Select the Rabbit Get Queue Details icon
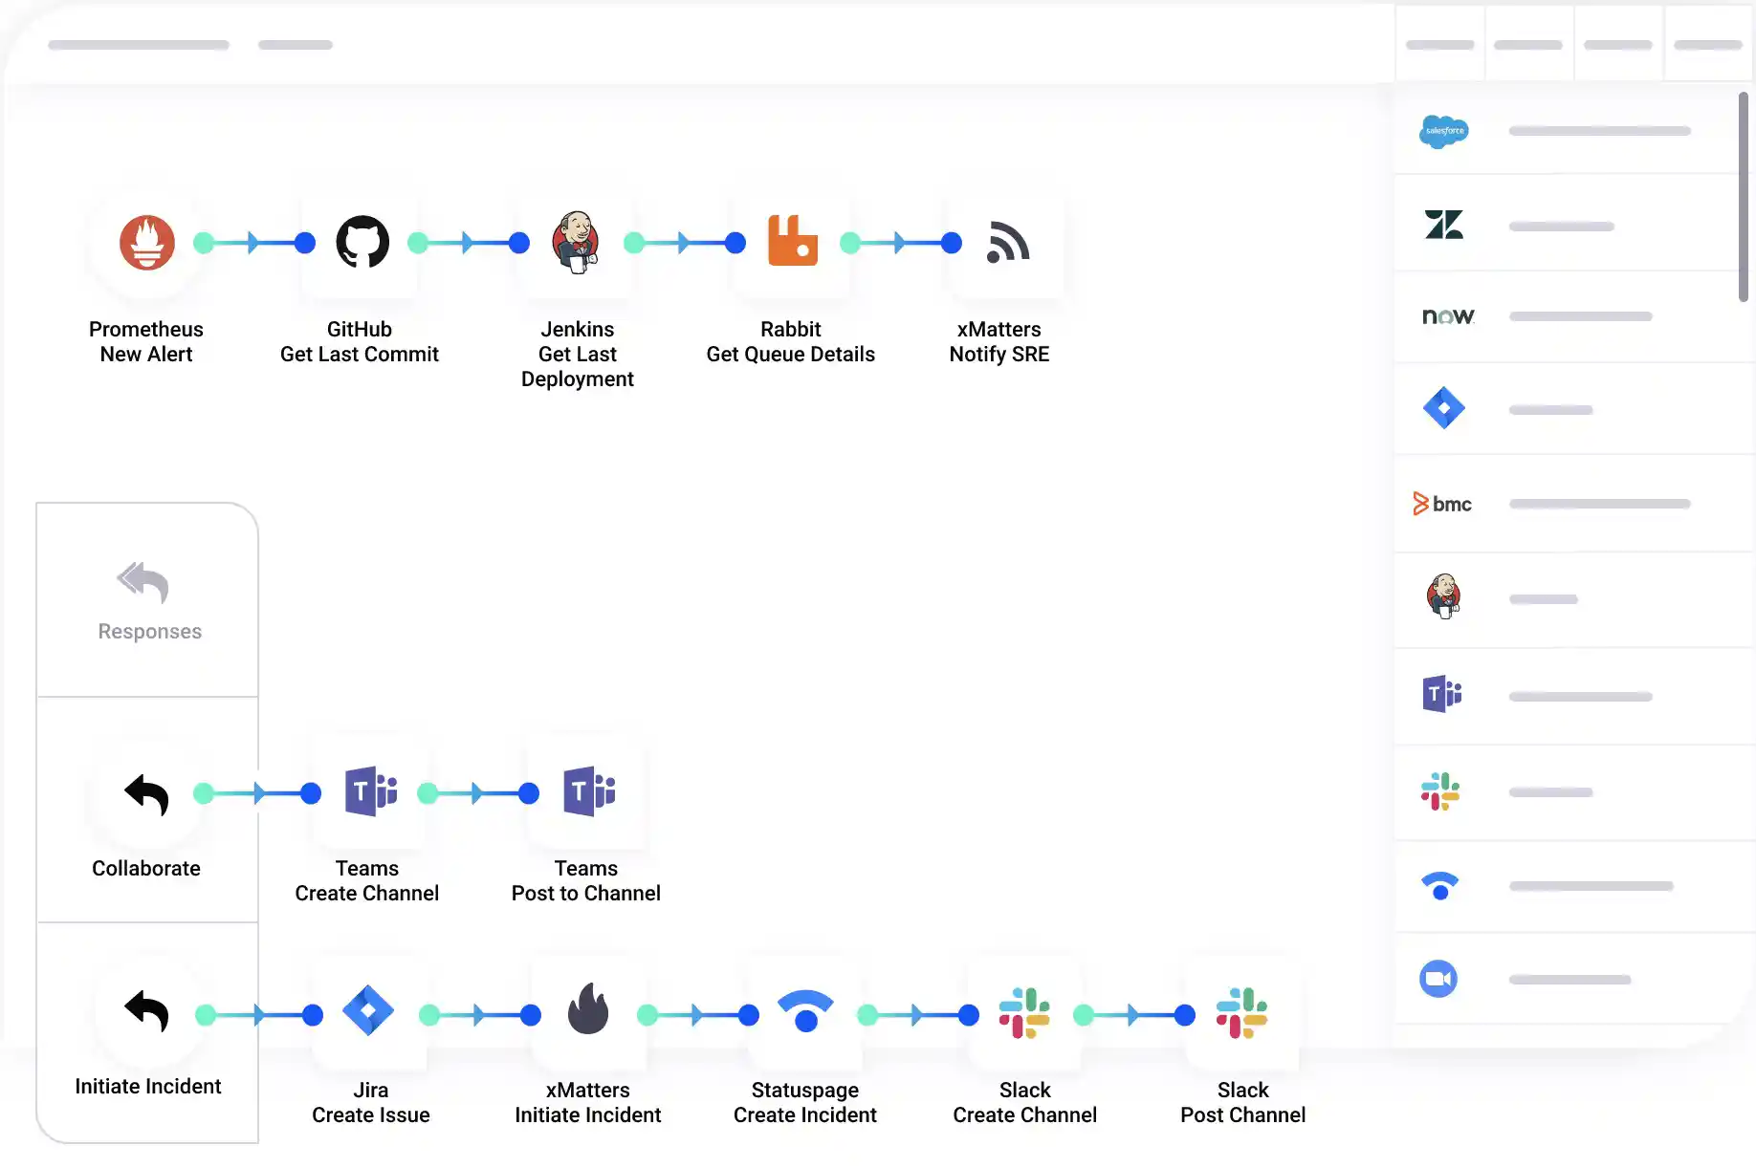1756x1168 pixels. click(792, 240)
